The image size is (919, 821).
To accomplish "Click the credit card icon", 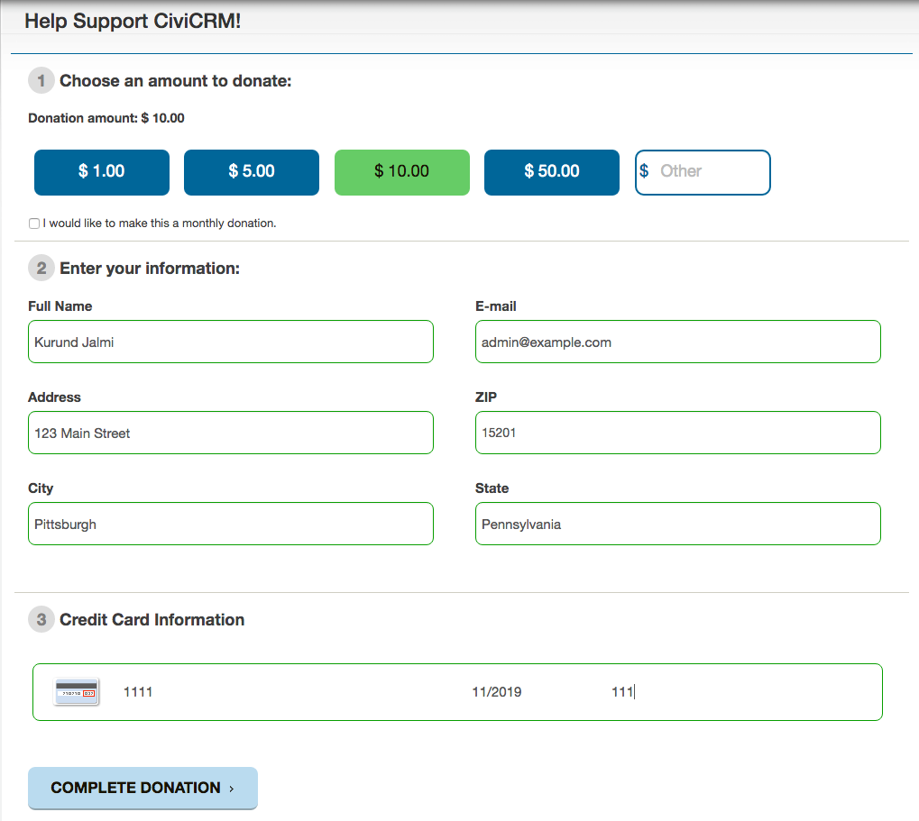I will click(76, 691).
